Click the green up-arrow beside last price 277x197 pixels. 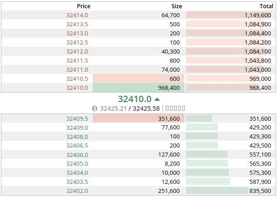pyautogui.click(x=157, y=99)
